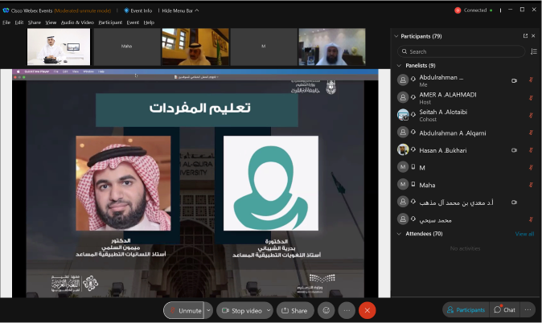Click the muted mic icon for Maha

(531, 185)
